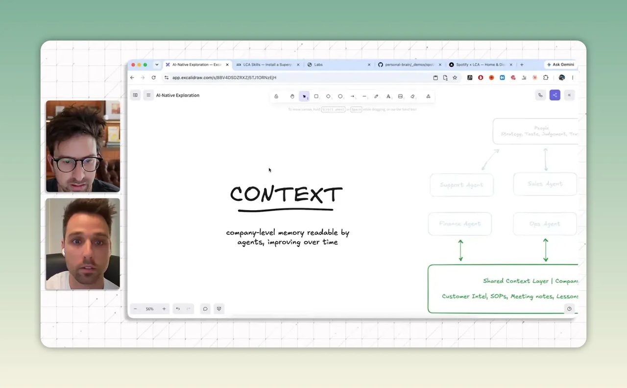
Task: Open the Chrome extensions puzzle icon
Action: (x=545, y=77)
